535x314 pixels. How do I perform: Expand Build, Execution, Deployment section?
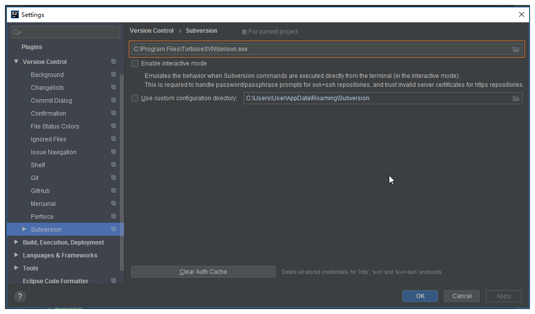pyautogui.click(x=16, y=242)
